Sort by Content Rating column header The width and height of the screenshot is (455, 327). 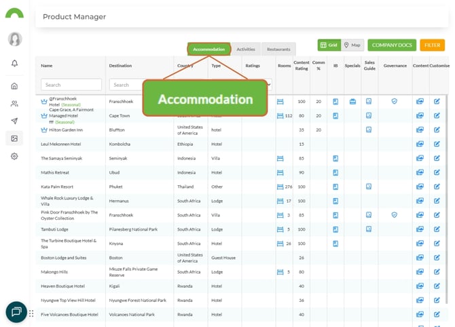point(302,66)
